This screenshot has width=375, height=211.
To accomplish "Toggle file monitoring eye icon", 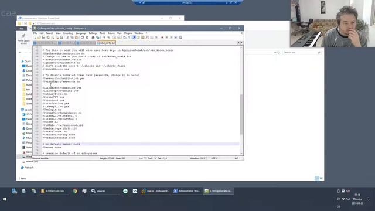I will (156, 38).
